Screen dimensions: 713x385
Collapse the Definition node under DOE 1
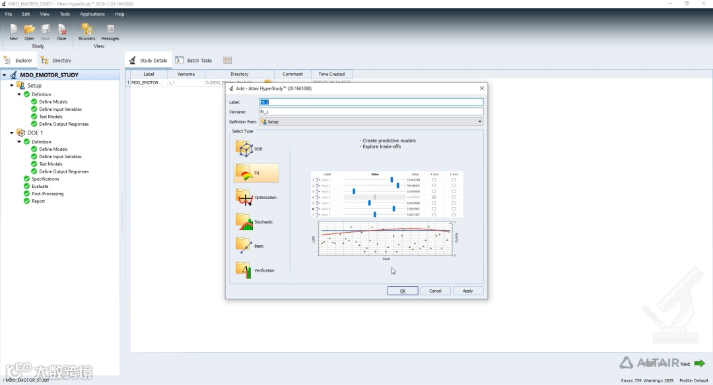(19, 142)
